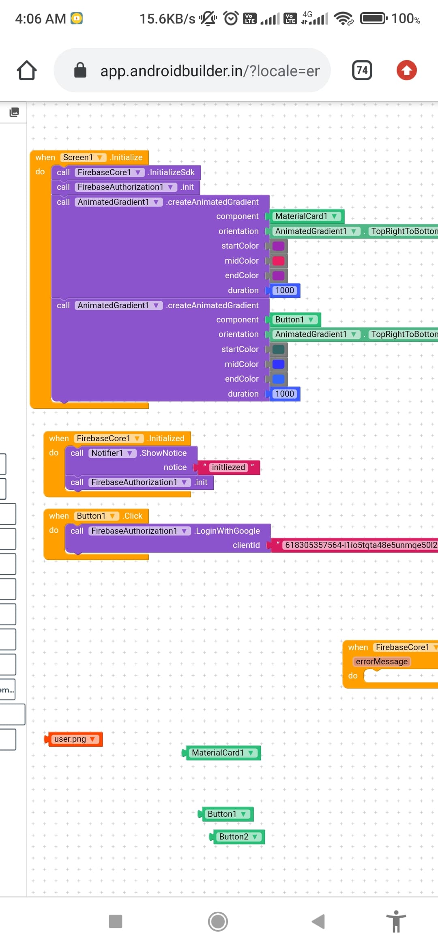Edit the clientId text string block
The height and width of the screenshot is (949, 438).
[x=360, y=545]
